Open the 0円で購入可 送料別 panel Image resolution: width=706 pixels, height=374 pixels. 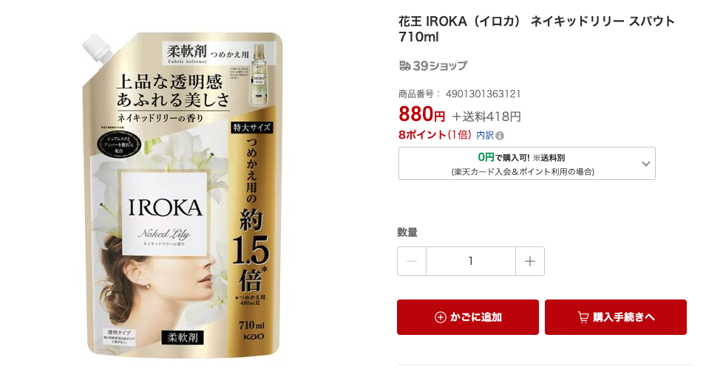[x=527, y=164]
